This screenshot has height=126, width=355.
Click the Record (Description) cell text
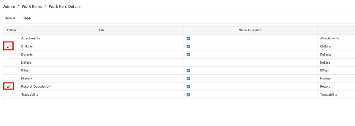(x=36, y=87)
